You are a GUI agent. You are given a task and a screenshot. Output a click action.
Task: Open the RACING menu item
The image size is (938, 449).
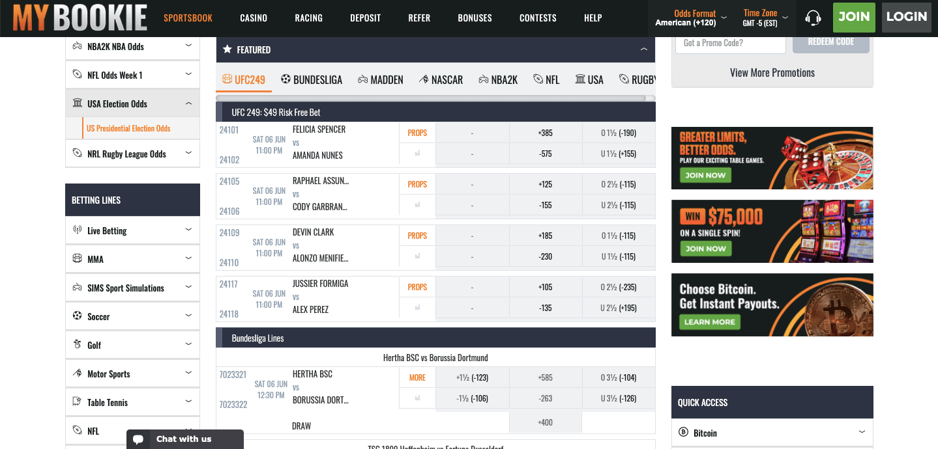click(308, 18)
